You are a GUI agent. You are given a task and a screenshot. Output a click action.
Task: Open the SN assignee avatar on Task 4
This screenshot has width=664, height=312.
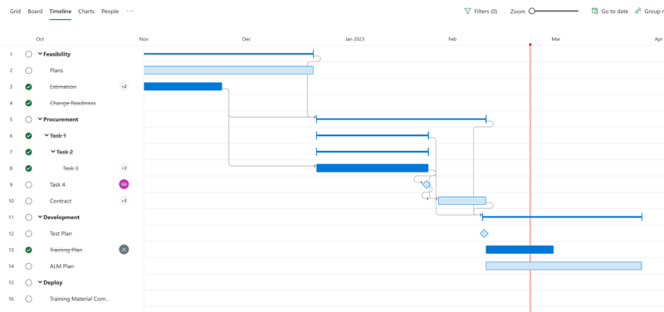point(124,184)
